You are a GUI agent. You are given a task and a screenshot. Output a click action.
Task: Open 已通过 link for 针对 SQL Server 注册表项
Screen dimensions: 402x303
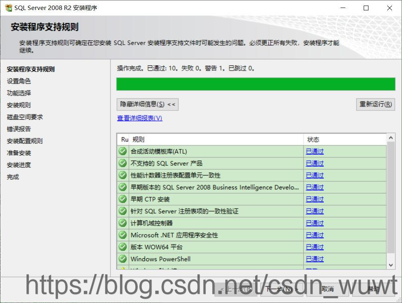[x=315, y=211]
